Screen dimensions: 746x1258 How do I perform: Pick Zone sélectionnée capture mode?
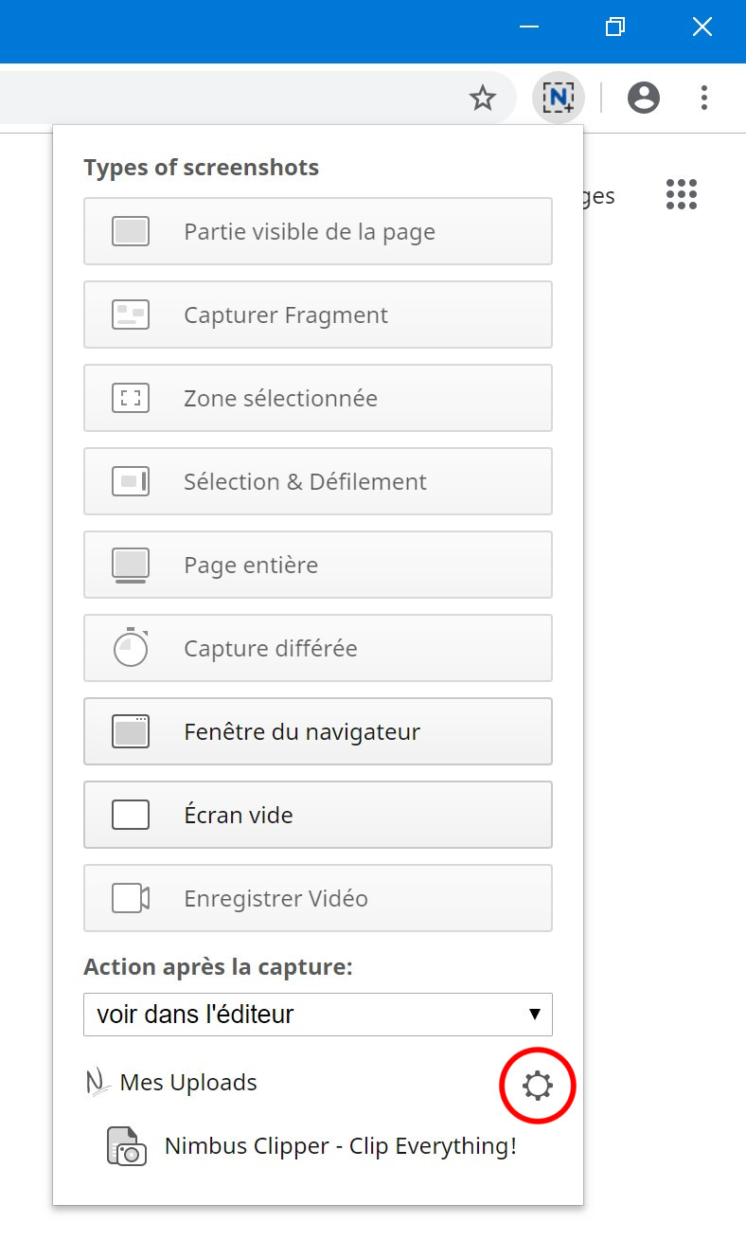click(318, 398)
